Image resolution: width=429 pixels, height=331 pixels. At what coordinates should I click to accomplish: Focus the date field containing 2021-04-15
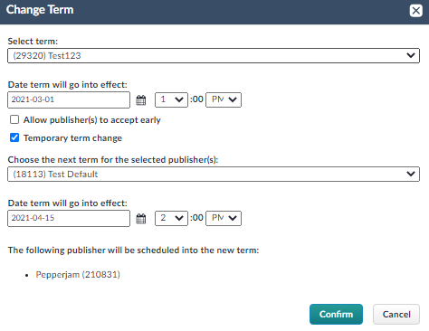69,218
